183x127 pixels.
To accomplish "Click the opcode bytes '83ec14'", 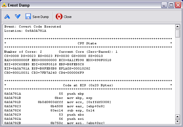I will (57, 111).
